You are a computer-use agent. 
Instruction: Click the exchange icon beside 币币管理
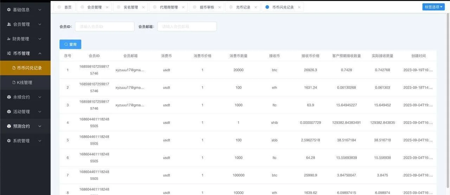pyautogui.click(x=9, y=53)
